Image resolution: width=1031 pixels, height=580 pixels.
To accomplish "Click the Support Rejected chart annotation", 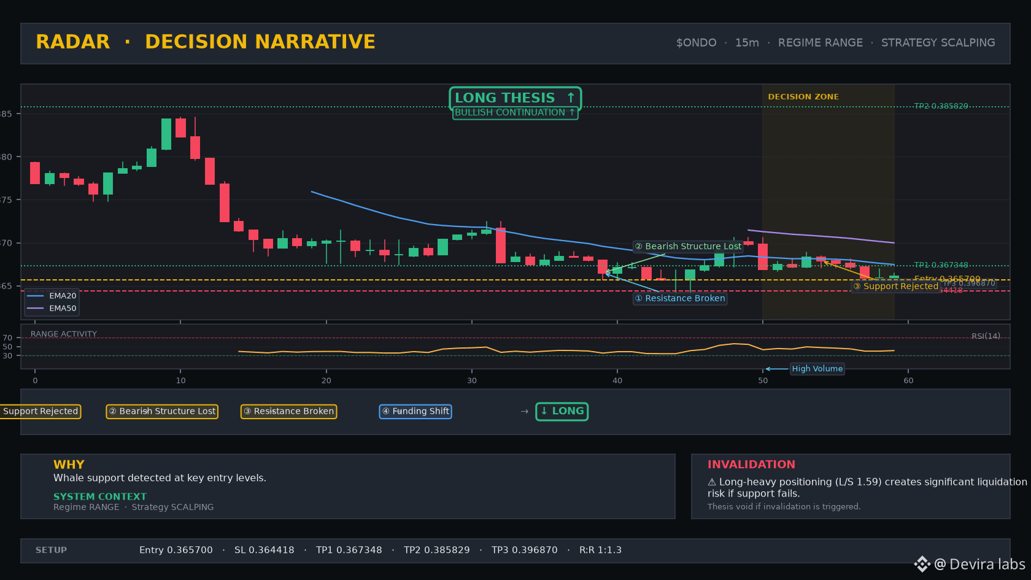I will coord(895,286).
